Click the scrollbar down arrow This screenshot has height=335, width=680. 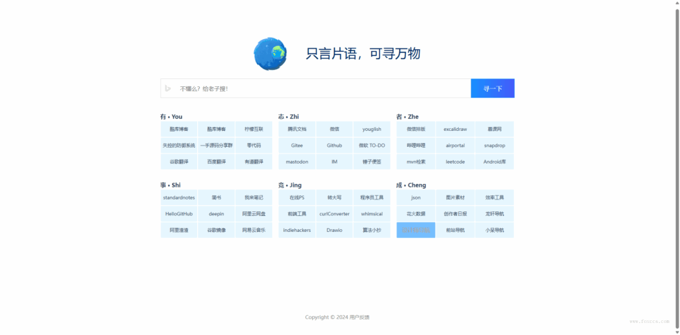(677, 332)
